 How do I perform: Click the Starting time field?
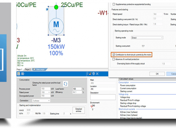click(66, 113)
